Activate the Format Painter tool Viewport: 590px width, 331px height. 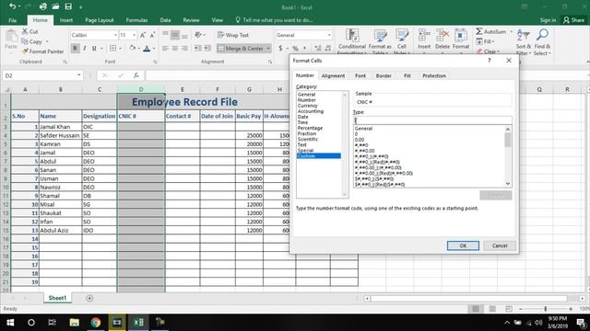pyautogui.click(x=42, y=51)
